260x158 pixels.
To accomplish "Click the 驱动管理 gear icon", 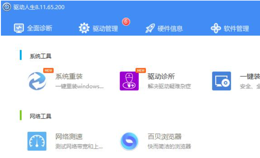I will pyautogui.click(x=84, y=28).
